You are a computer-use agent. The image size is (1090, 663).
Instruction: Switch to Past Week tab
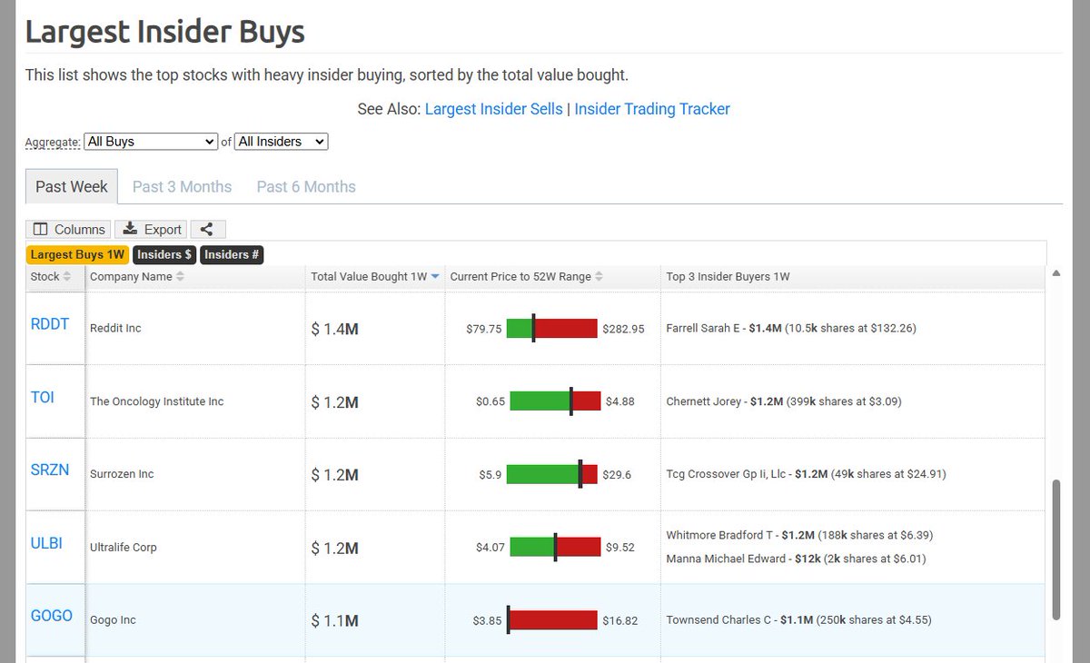(x=72, y=186)
